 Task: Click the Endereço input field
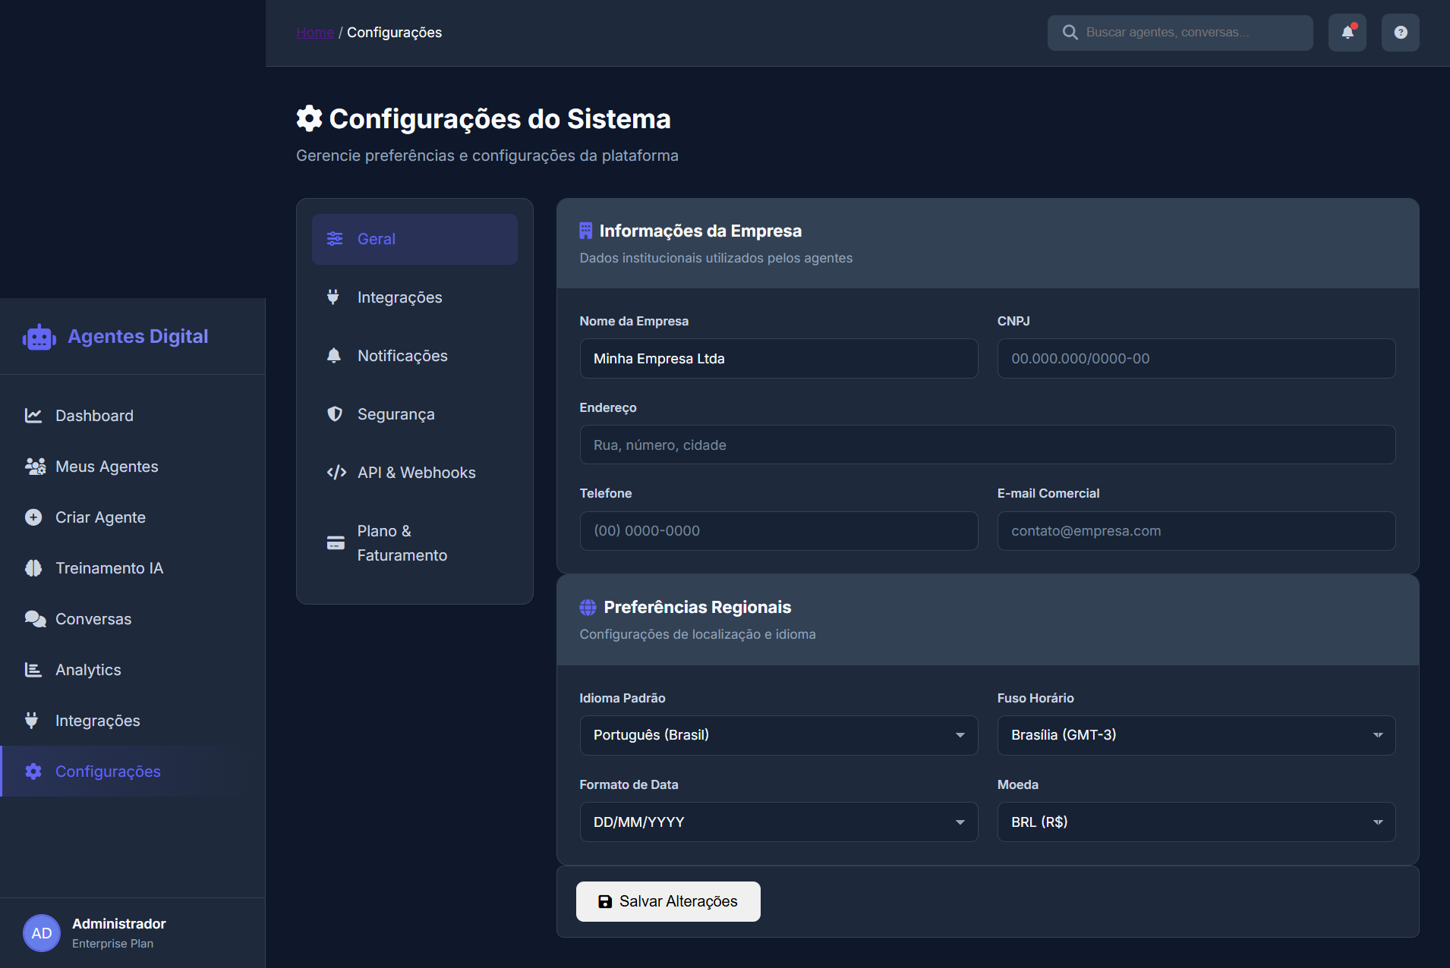coord(988,445)
